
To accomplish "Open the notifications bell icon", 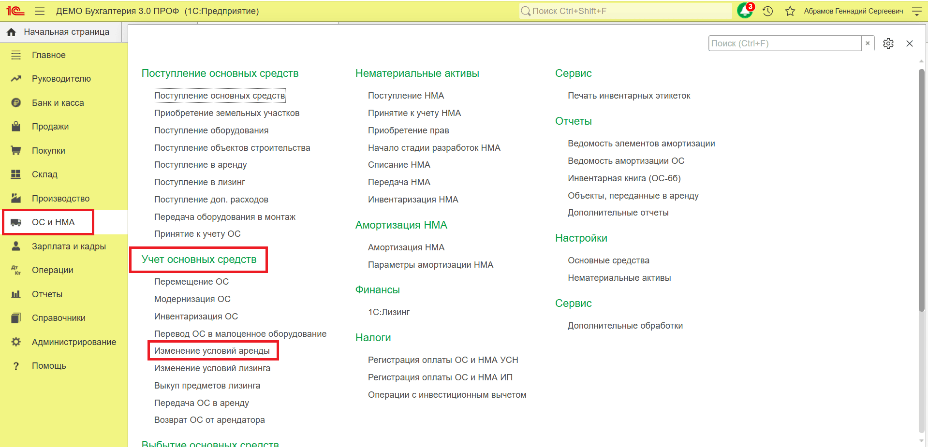I will [x=745, y=11].
